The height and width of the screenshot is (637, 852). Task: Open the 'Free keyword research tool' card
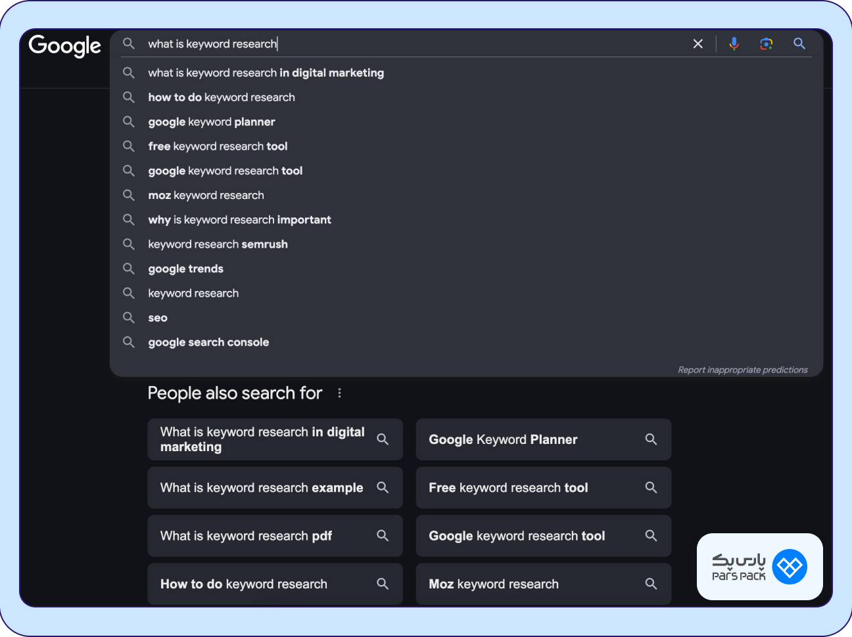point(543,487)
